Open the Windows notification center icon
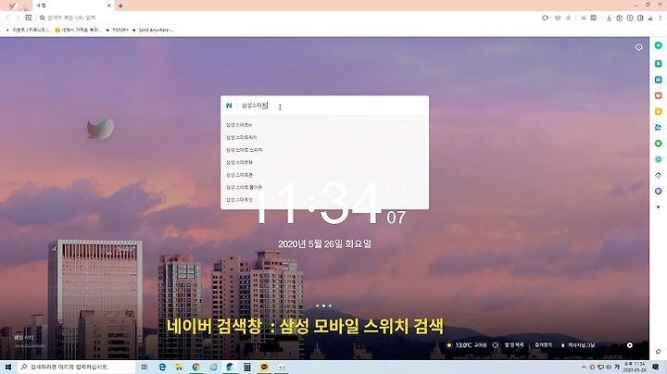Image resolution: width=667 pixels, height=374 pixels. (656, 367)
